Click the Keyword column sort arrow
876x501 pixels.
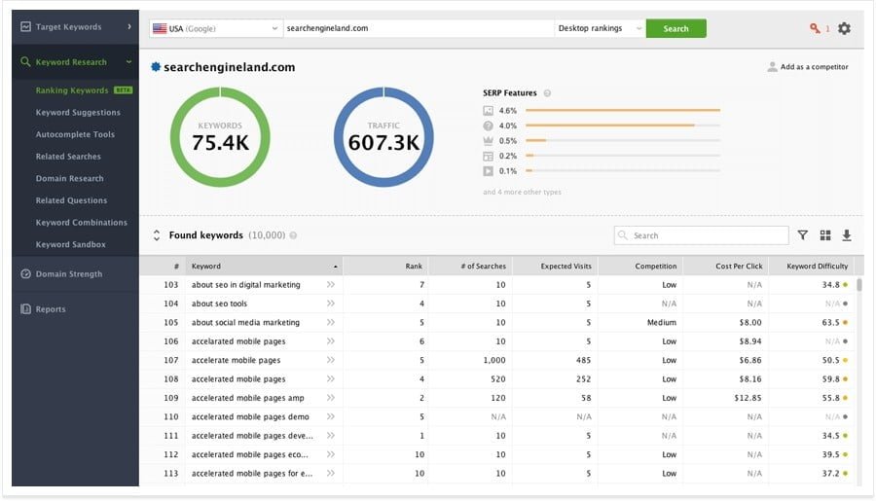(x=335, y=267)
